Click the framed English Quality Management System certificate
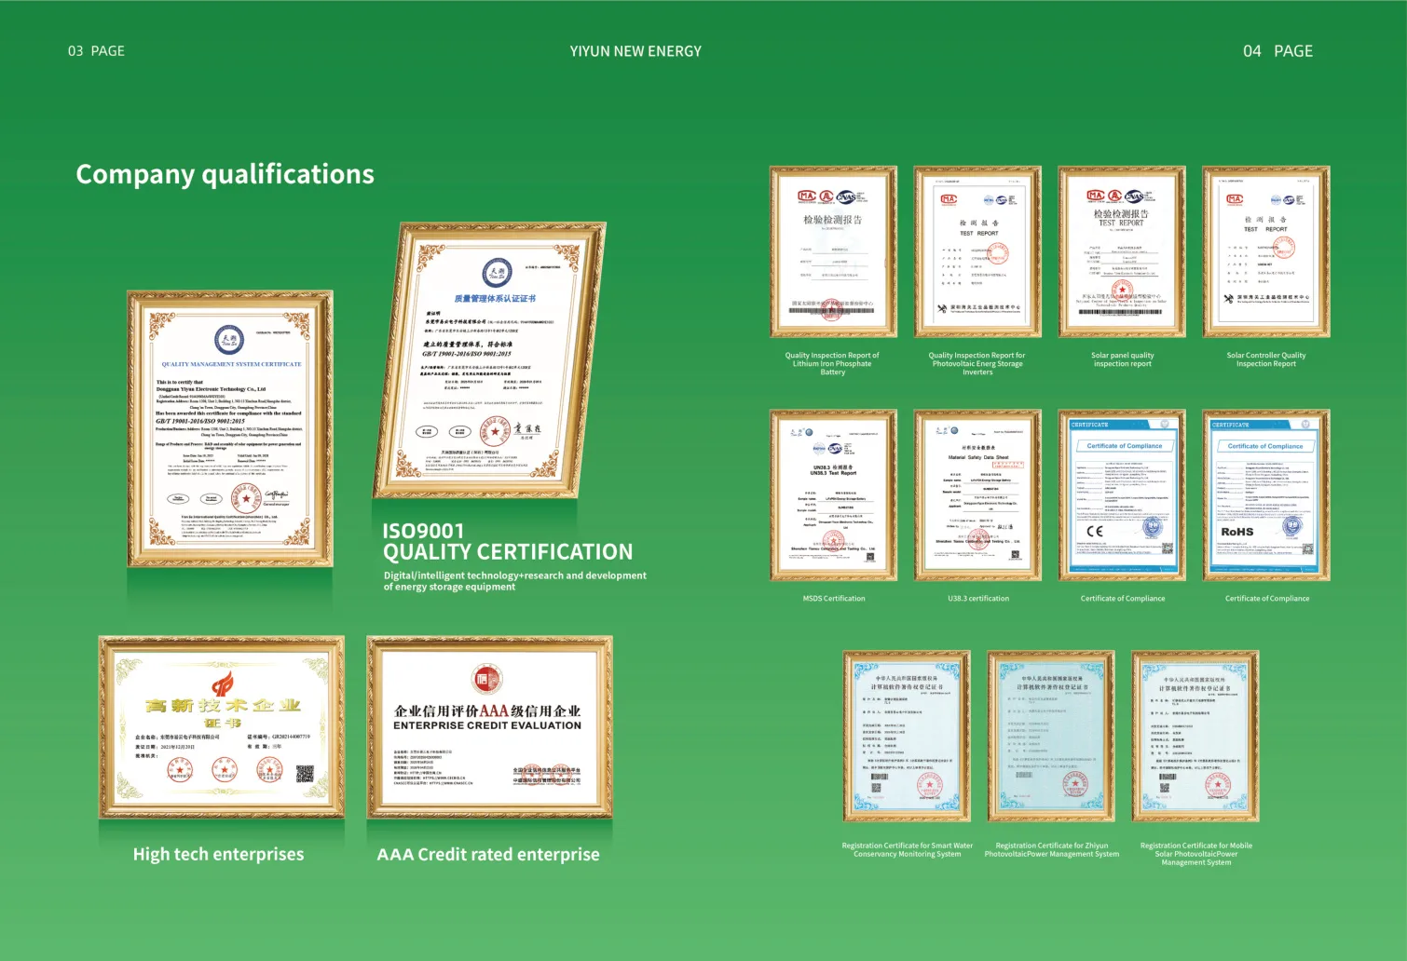 tap(230, 428)
